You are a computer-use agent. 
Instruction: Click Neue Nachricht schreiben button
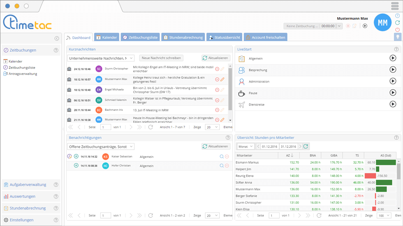161,58
